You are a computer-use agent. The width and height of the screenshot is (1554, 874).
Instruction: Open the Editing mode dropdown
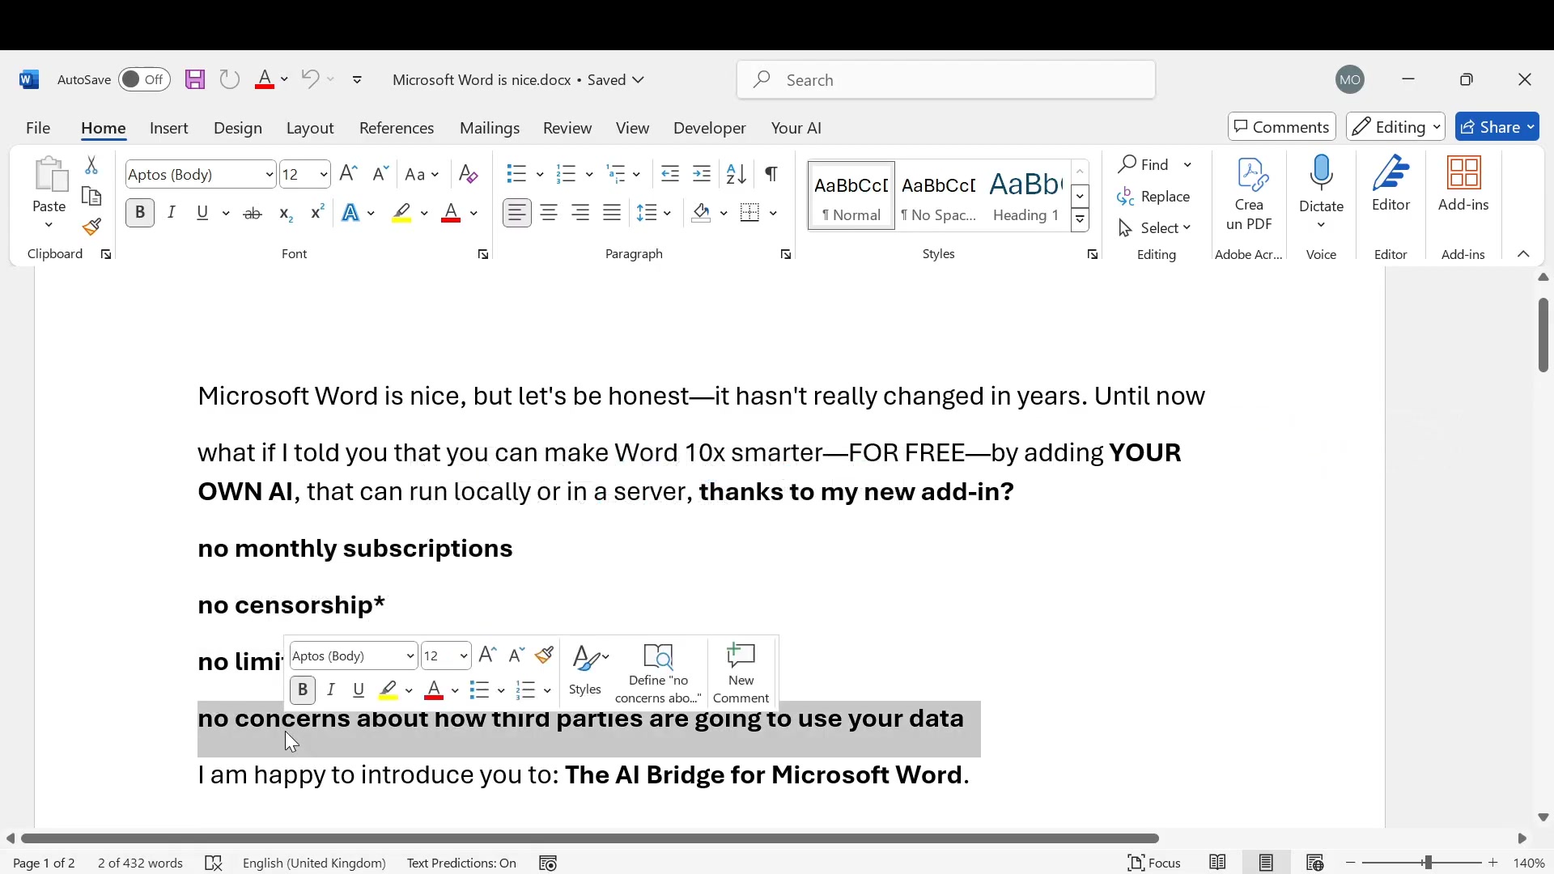pyautogui.click(x=1395, y=127)
